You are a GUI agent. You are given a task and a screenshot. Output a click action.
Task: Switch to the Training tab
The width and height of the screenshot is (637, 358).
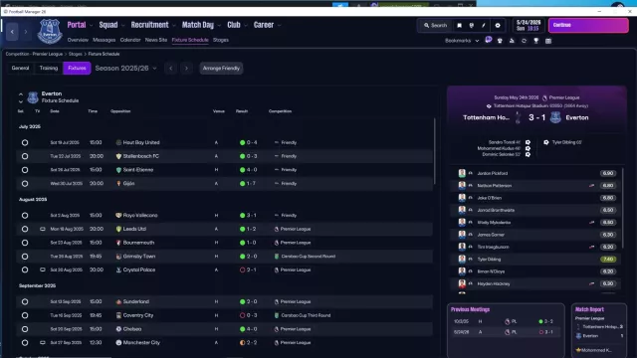pos(49,69)
